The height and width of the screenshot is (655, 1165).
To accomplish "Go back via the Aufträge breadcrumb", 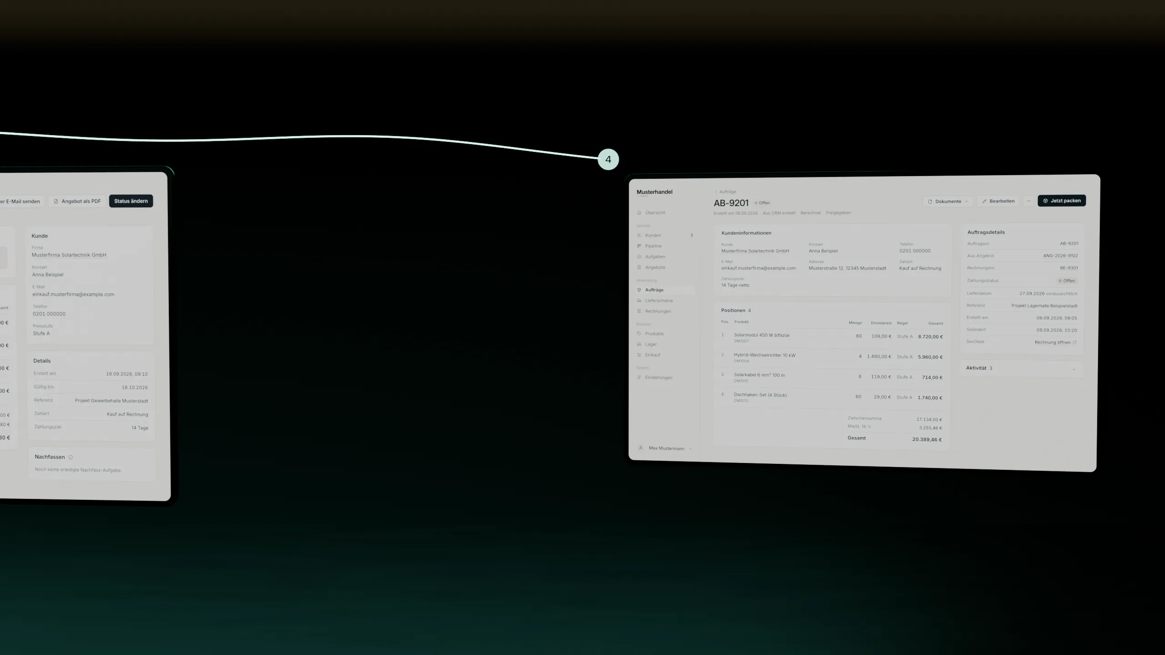I will coord(725,192).
